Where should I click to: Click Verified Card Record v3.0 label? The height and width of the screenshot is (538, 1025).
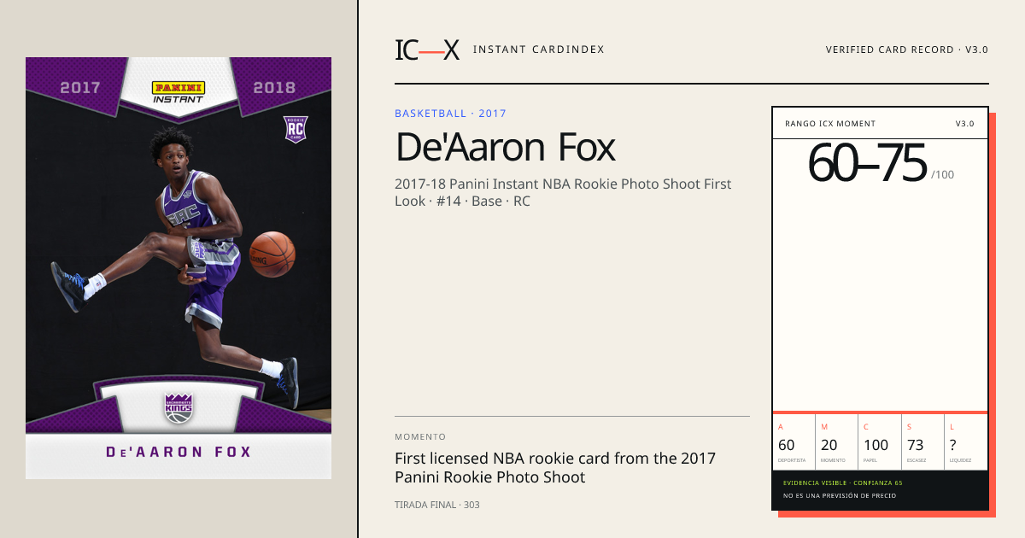pos(906,50)
